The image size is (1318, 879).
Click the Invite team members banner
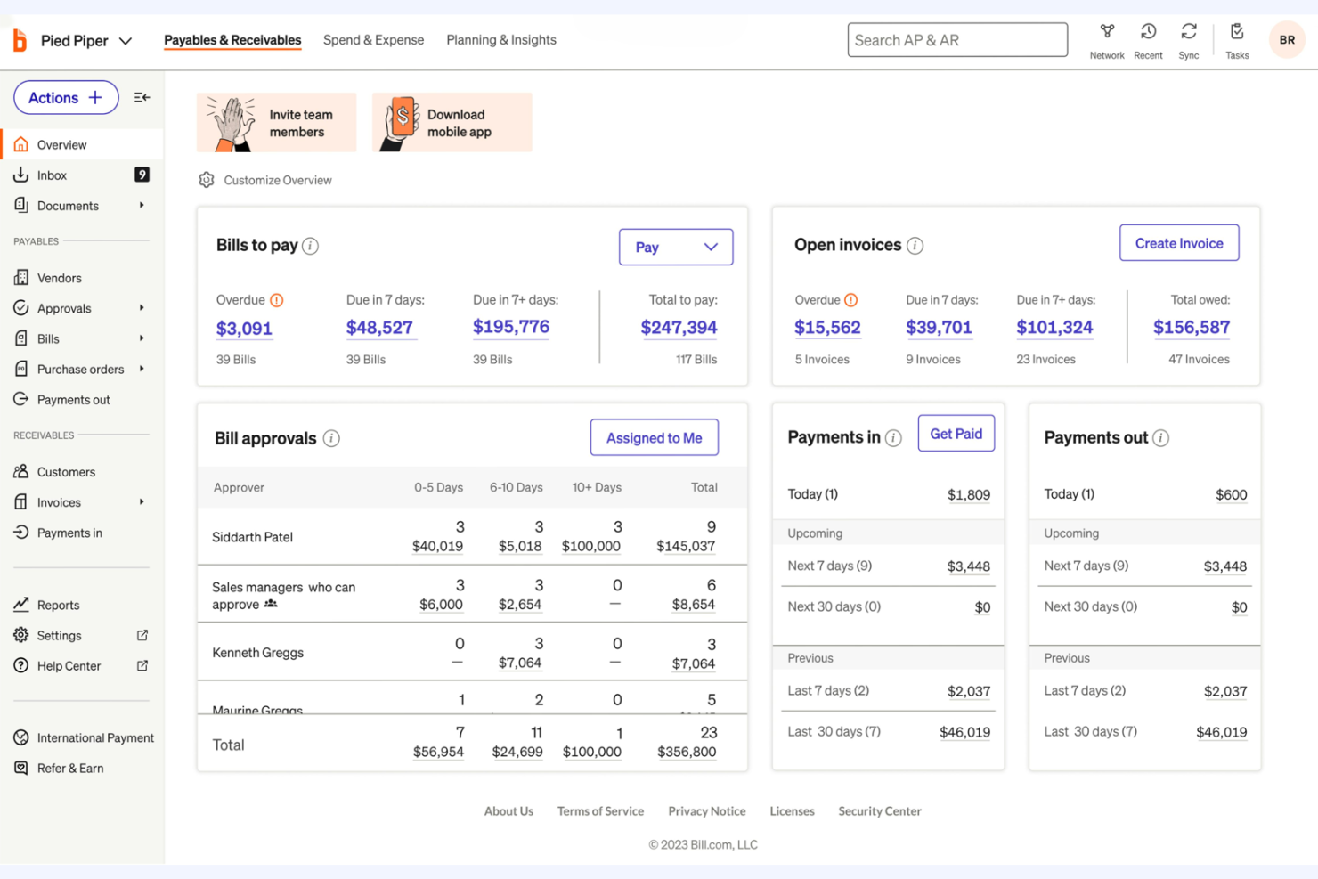pos(277,123)
